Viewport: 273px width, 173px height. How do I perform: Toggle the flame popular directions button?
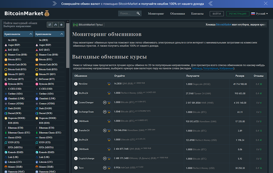click(56, 25)
